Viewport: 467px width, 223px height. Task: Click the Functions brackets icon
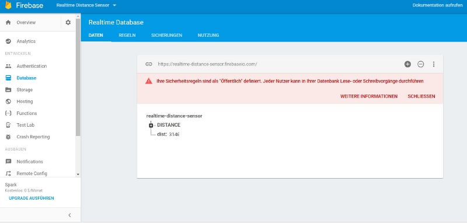pos(8,113)
